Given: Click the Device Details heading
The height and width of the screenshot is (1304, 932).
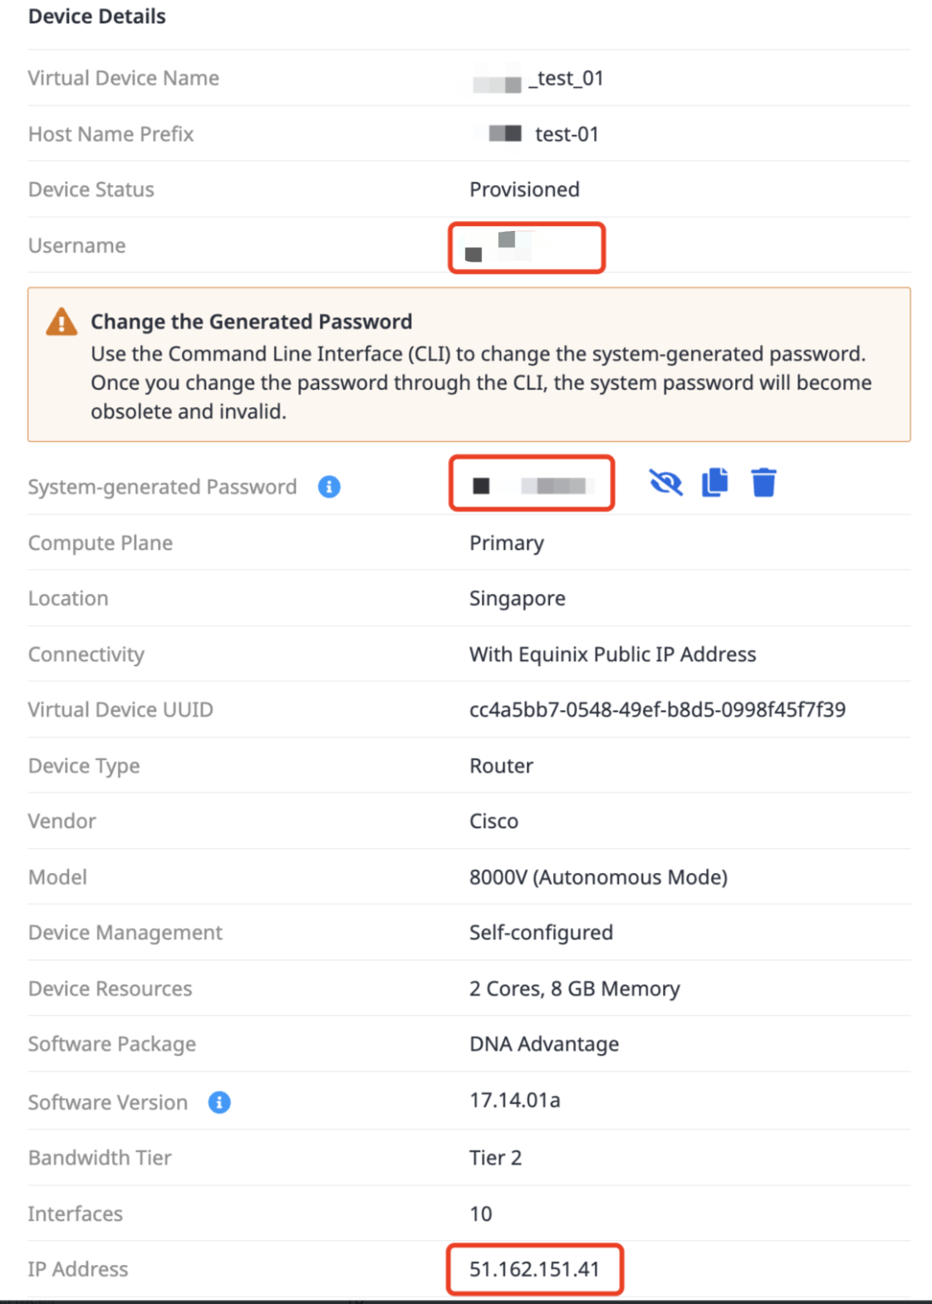Looking at the screenshot, I should click(97, 17).
